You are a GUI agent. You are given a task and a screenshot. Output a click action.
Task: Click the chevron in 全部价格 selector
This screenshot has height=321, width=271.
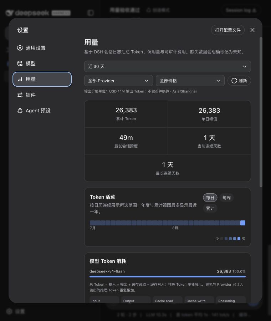218,81
